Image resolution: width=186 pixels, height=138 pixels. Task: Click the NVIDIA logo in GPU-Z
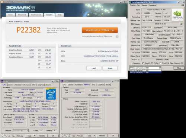tap(177, 15)
